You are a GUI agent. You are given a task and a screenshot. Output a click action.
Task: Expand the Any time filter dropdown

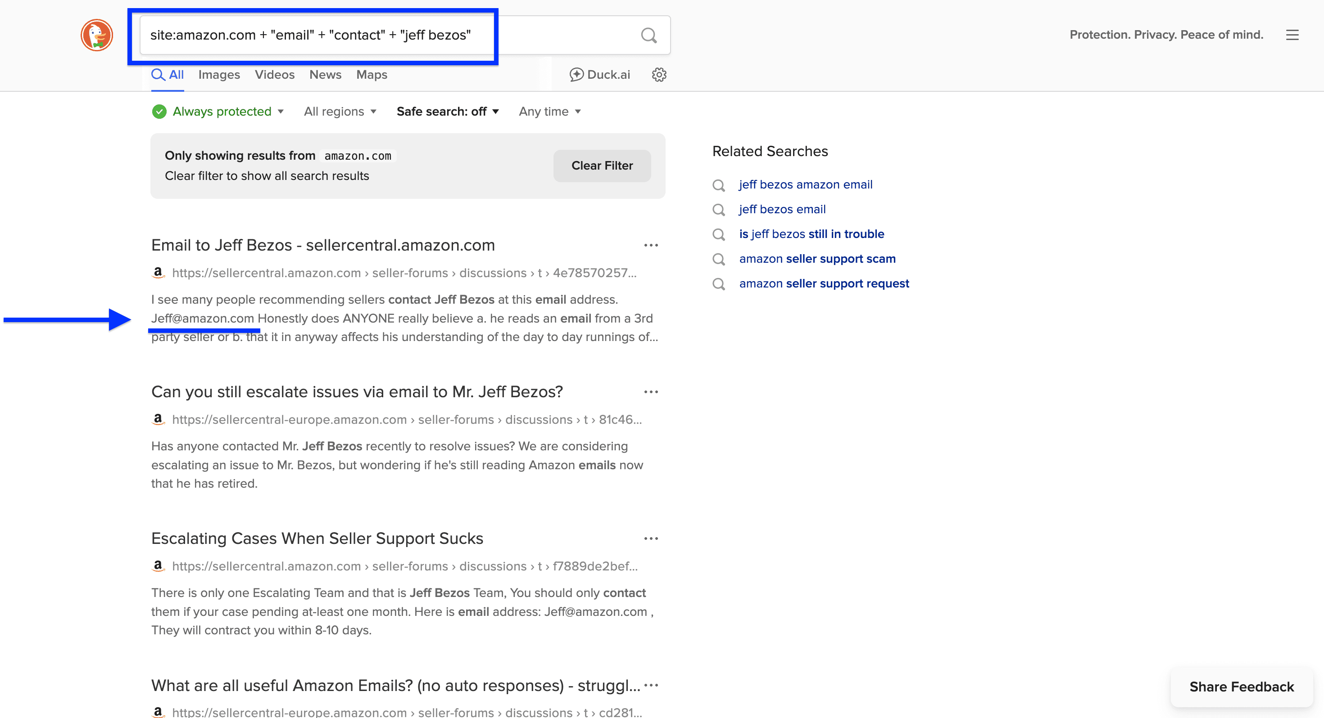point(549,111)
